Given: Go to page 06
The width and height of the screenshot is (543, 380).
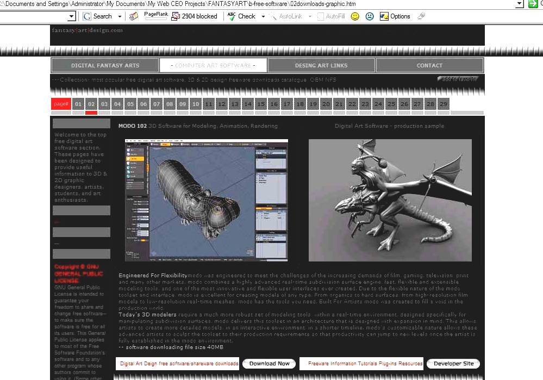Looking at the screenshot, I should (143, 104).
